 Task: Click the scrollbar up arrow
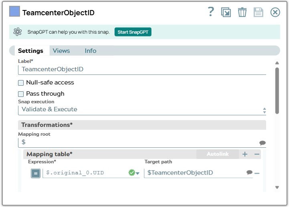coord(277,63)
